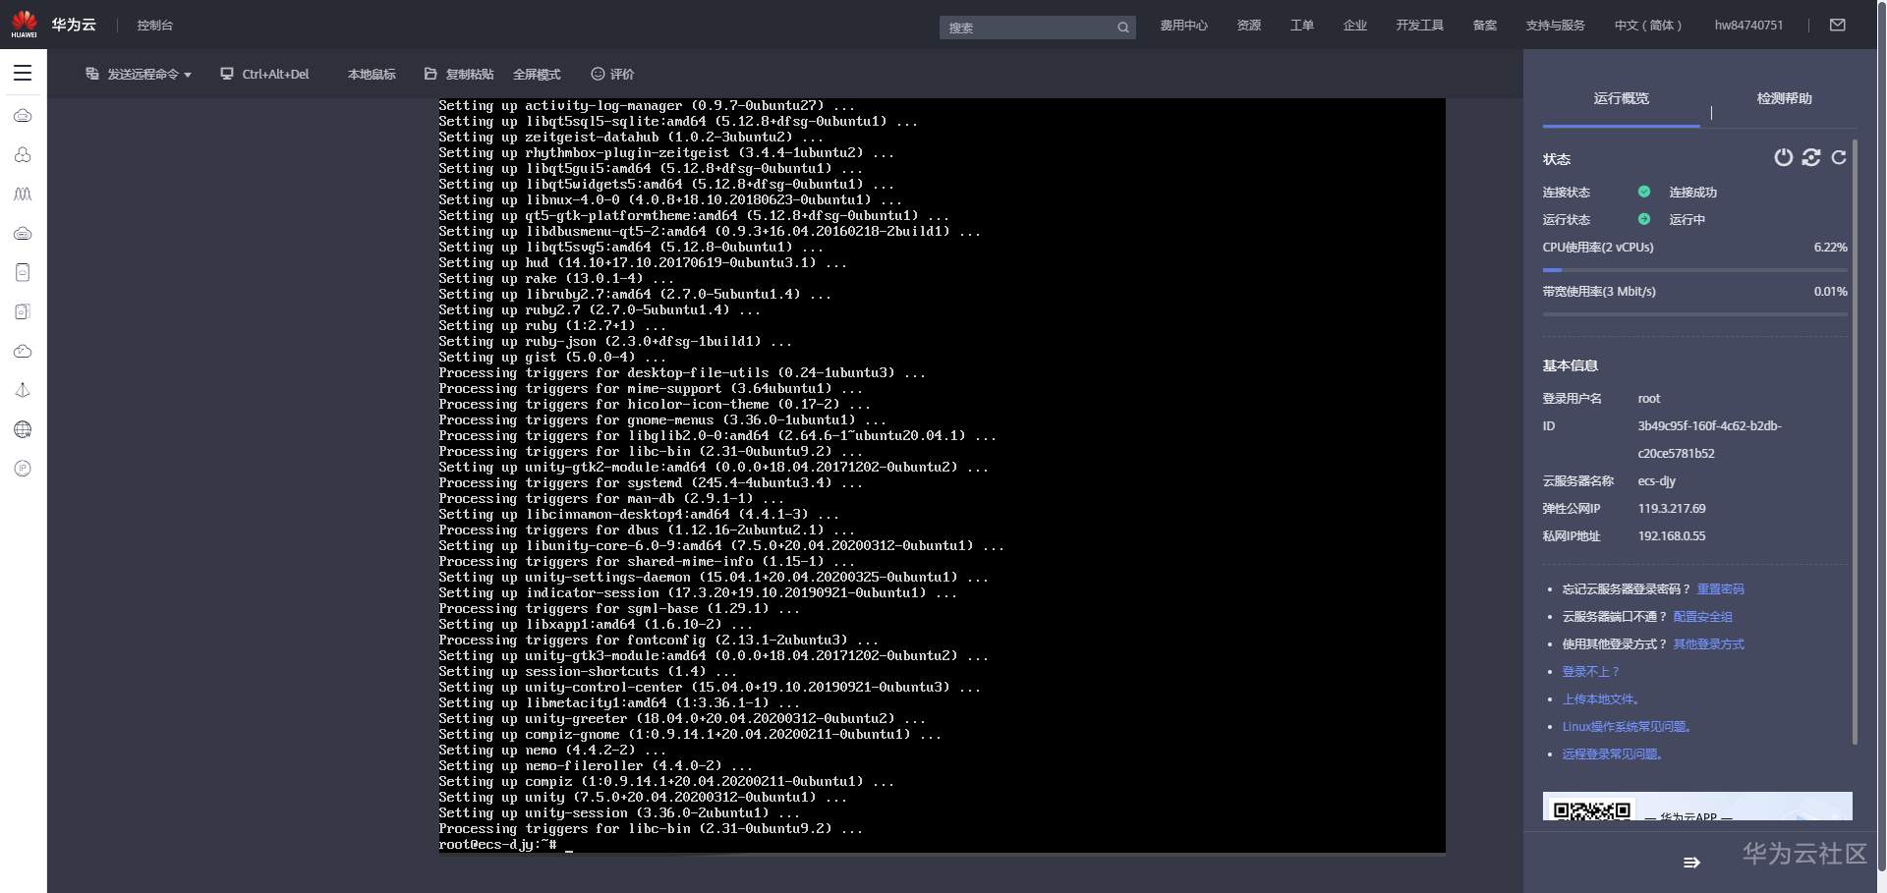Open the wave-shaped auto scaling sidebar icon
The height and width of the screenshot is (893, 1887).
(x=23, y=195)
